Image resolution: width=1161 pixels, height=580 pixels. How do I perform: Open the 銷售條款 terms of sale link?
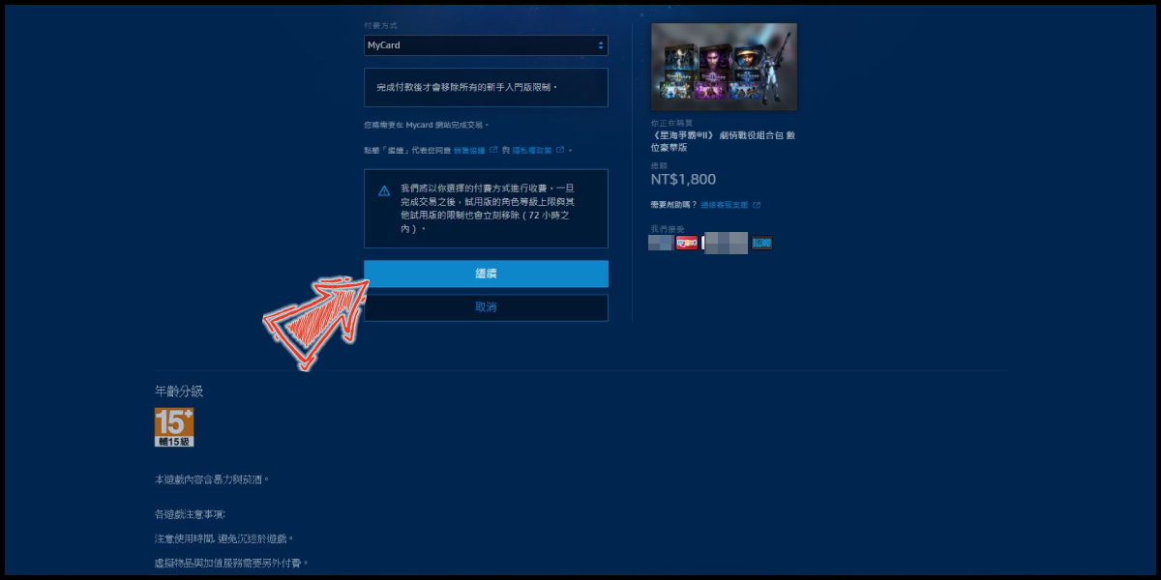[x=474, y=151]
